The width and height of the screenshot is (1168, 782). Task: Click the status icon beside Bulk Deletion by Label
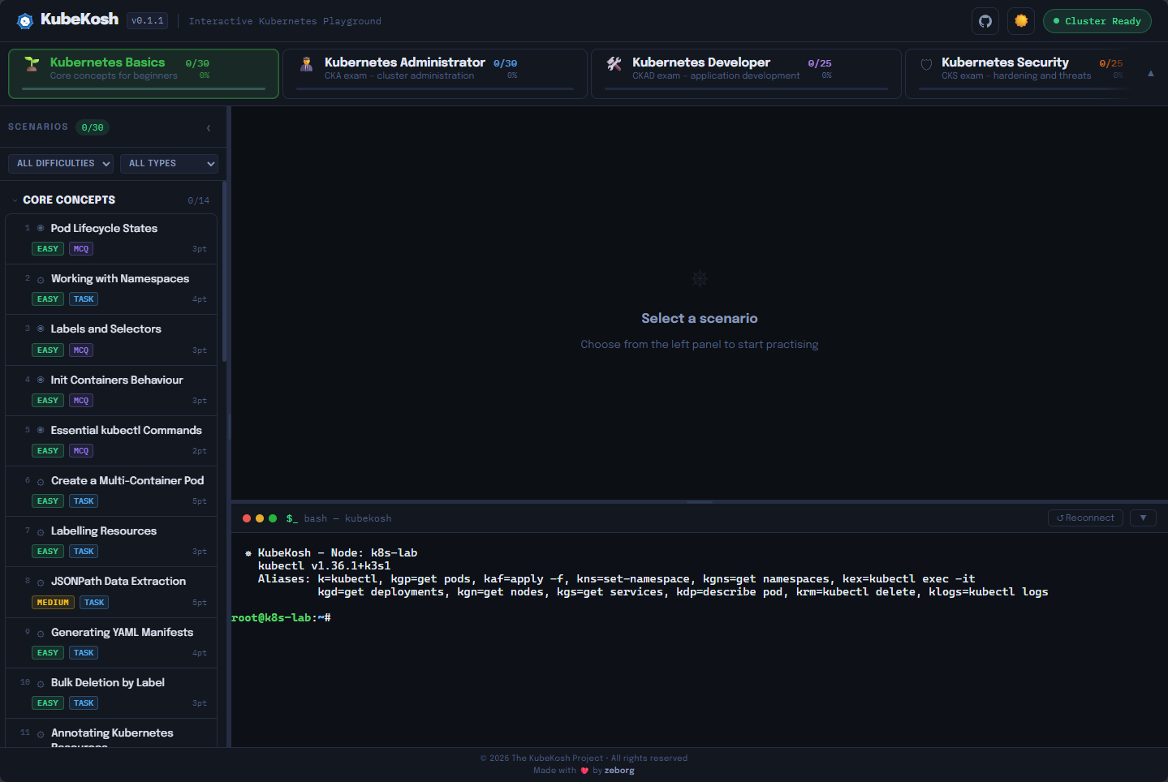tap(41, 684)
